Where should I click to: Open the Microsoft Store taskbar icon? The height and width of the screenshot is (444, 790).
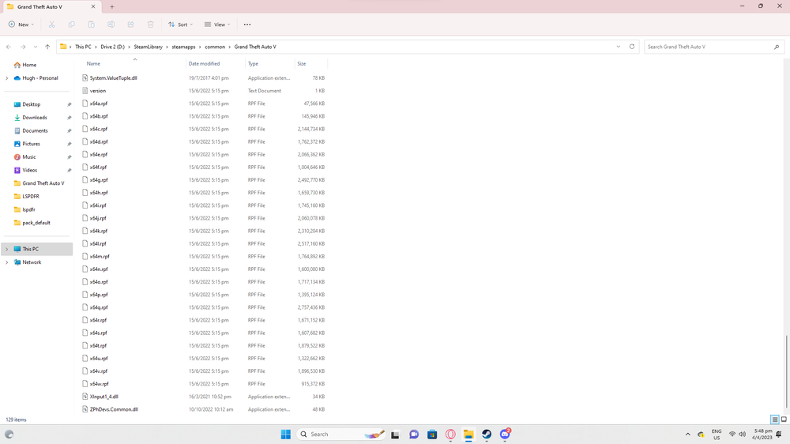[432, 434]
